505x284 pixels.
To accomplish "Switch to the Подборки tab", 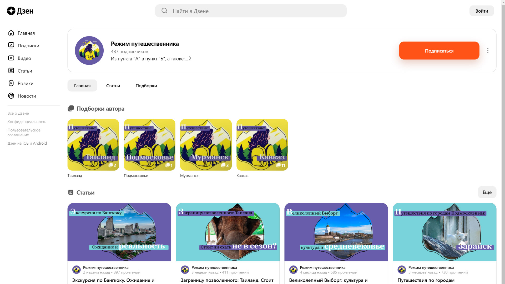I will 146,86.
